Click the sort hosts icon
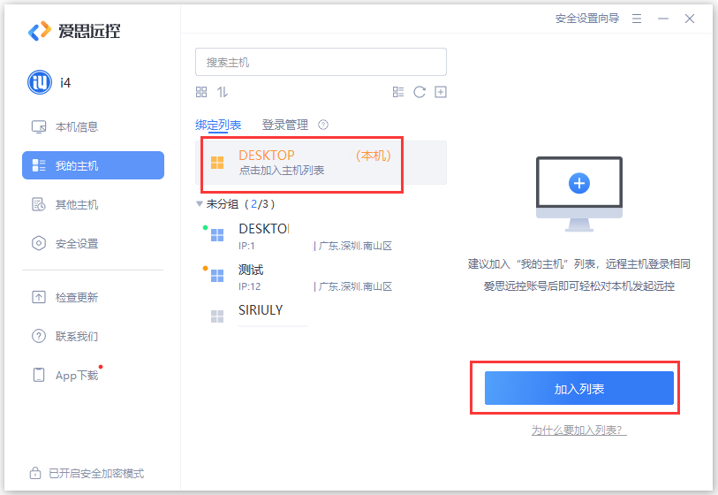This screenshot has height=495, width=718. pos(223,92)
